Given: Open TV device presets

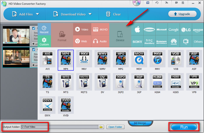Looking at the screenshot, I should coord(186,42).
